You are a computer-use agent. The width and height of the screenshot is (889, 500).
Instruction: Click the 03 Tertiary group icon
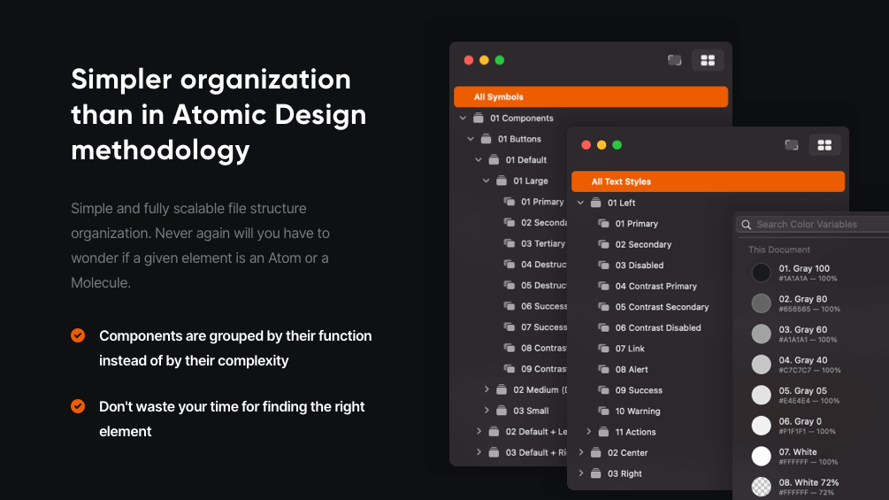click(510, 243)
